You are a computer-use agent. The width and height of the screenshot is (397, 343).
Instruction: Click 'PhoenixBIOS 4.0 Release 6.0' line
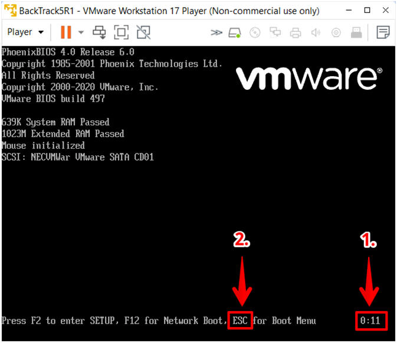tap(68, 52)
